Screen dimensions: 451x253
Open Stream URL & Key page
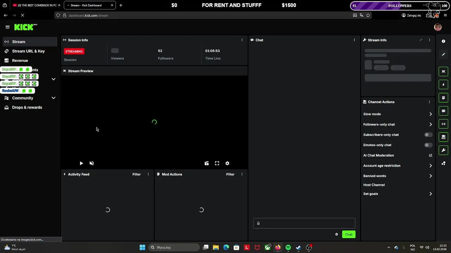[30, 51]
